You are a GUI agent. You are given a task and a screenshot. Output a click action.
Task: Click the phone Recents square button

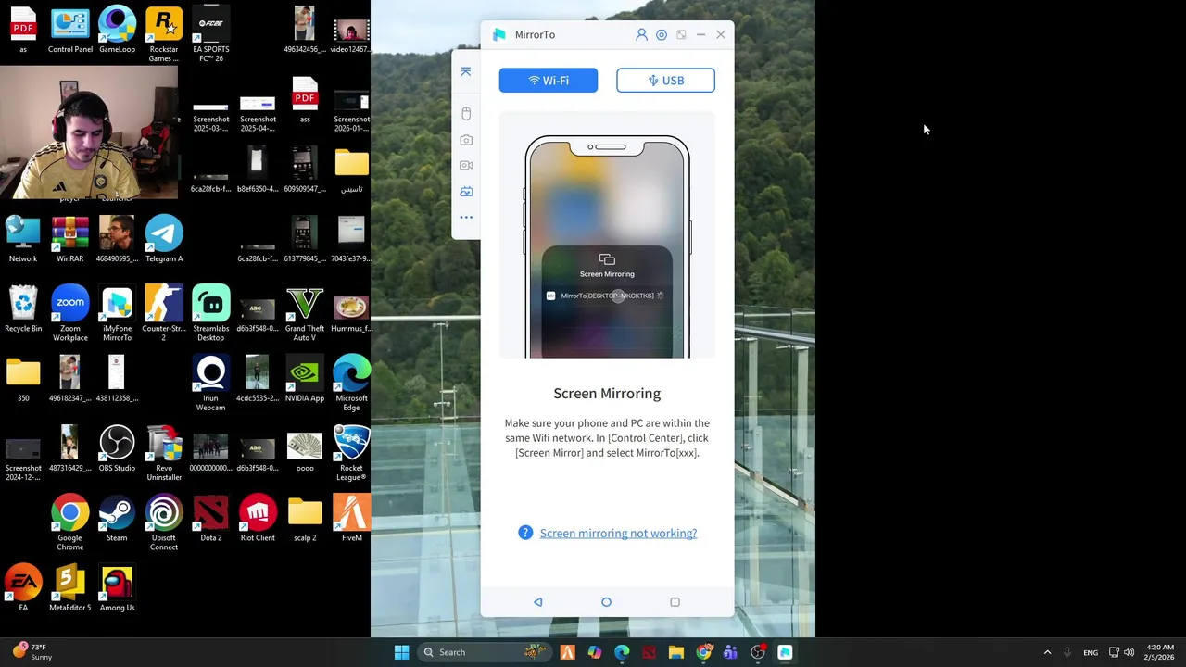tap(675, 602)
